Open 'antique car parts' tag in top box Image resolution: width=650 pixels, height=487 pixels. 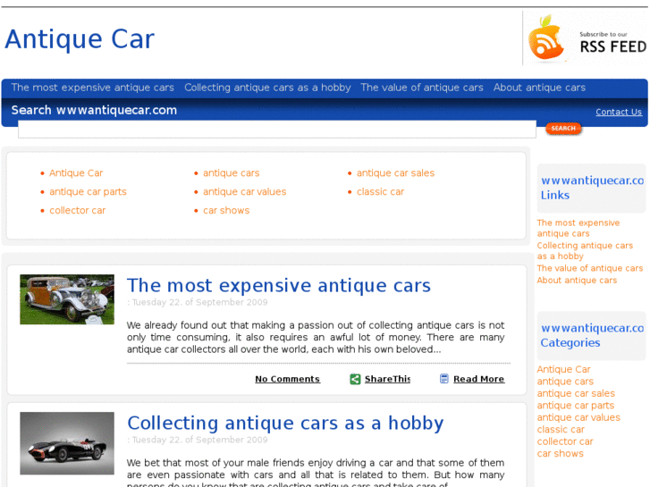88,191
